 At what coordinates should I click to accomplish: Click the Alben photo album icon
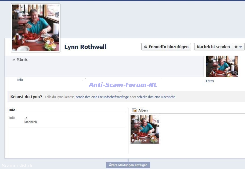click(135, 110)
